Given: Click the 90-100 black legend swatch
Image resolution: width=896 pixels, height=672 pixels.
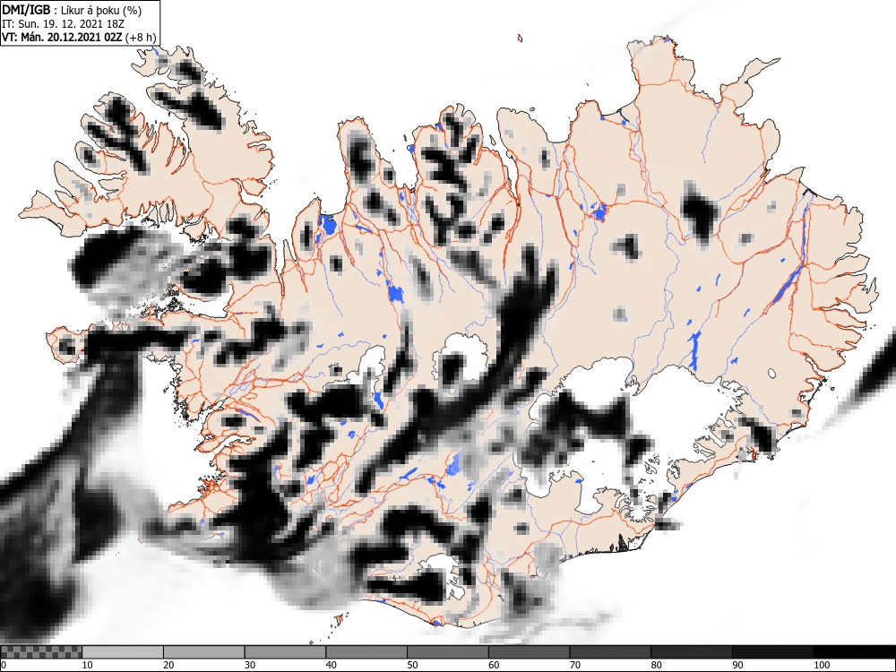Looking at the screenshot, I should point(772,652).
